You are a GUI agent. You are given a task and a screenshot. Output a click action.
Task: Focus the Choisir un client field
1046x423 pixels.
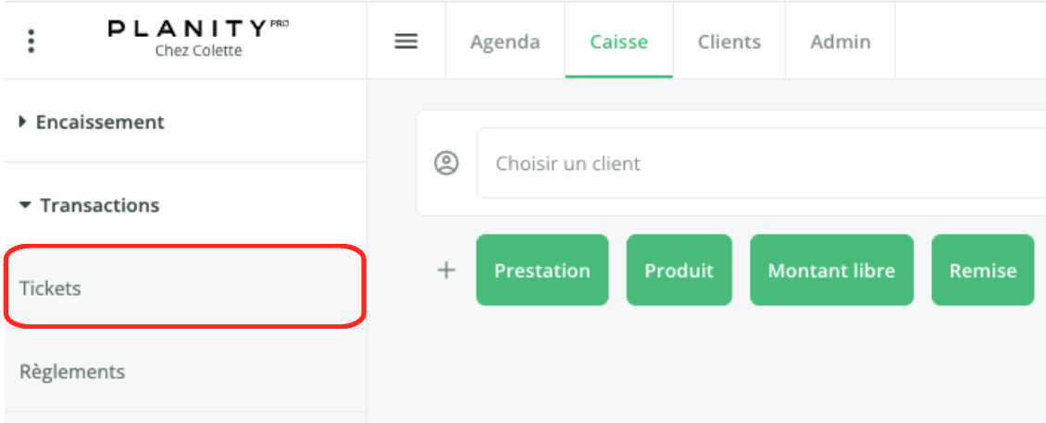(761, 163)
